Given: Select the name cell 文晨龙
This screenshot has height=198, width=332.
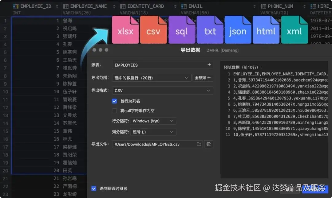Looking at the screenshot, I should click(x=70, y=115).
